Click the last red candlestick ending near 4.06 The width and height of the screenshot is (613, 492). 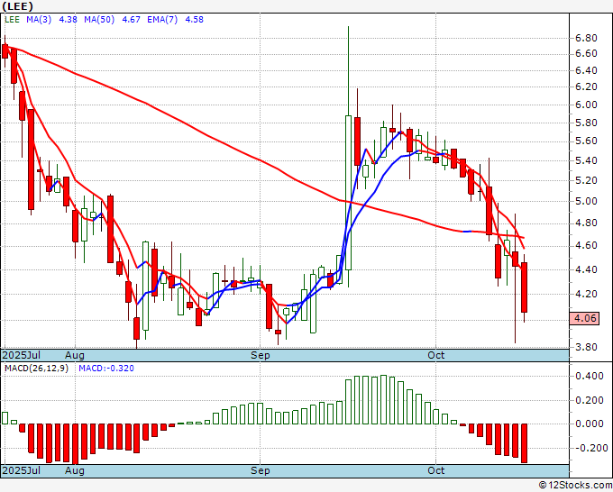pyautogui.click(x=525, y=287)
